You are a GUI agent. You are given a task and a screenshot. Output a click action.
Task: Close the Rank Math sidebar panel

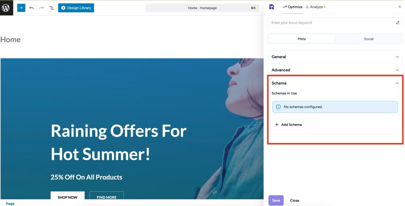pyautogui.click(x=399, y=7)
